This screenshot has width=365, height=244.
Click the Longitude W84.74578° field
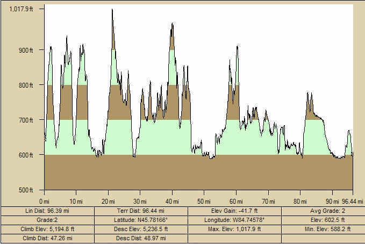(234, 220)
